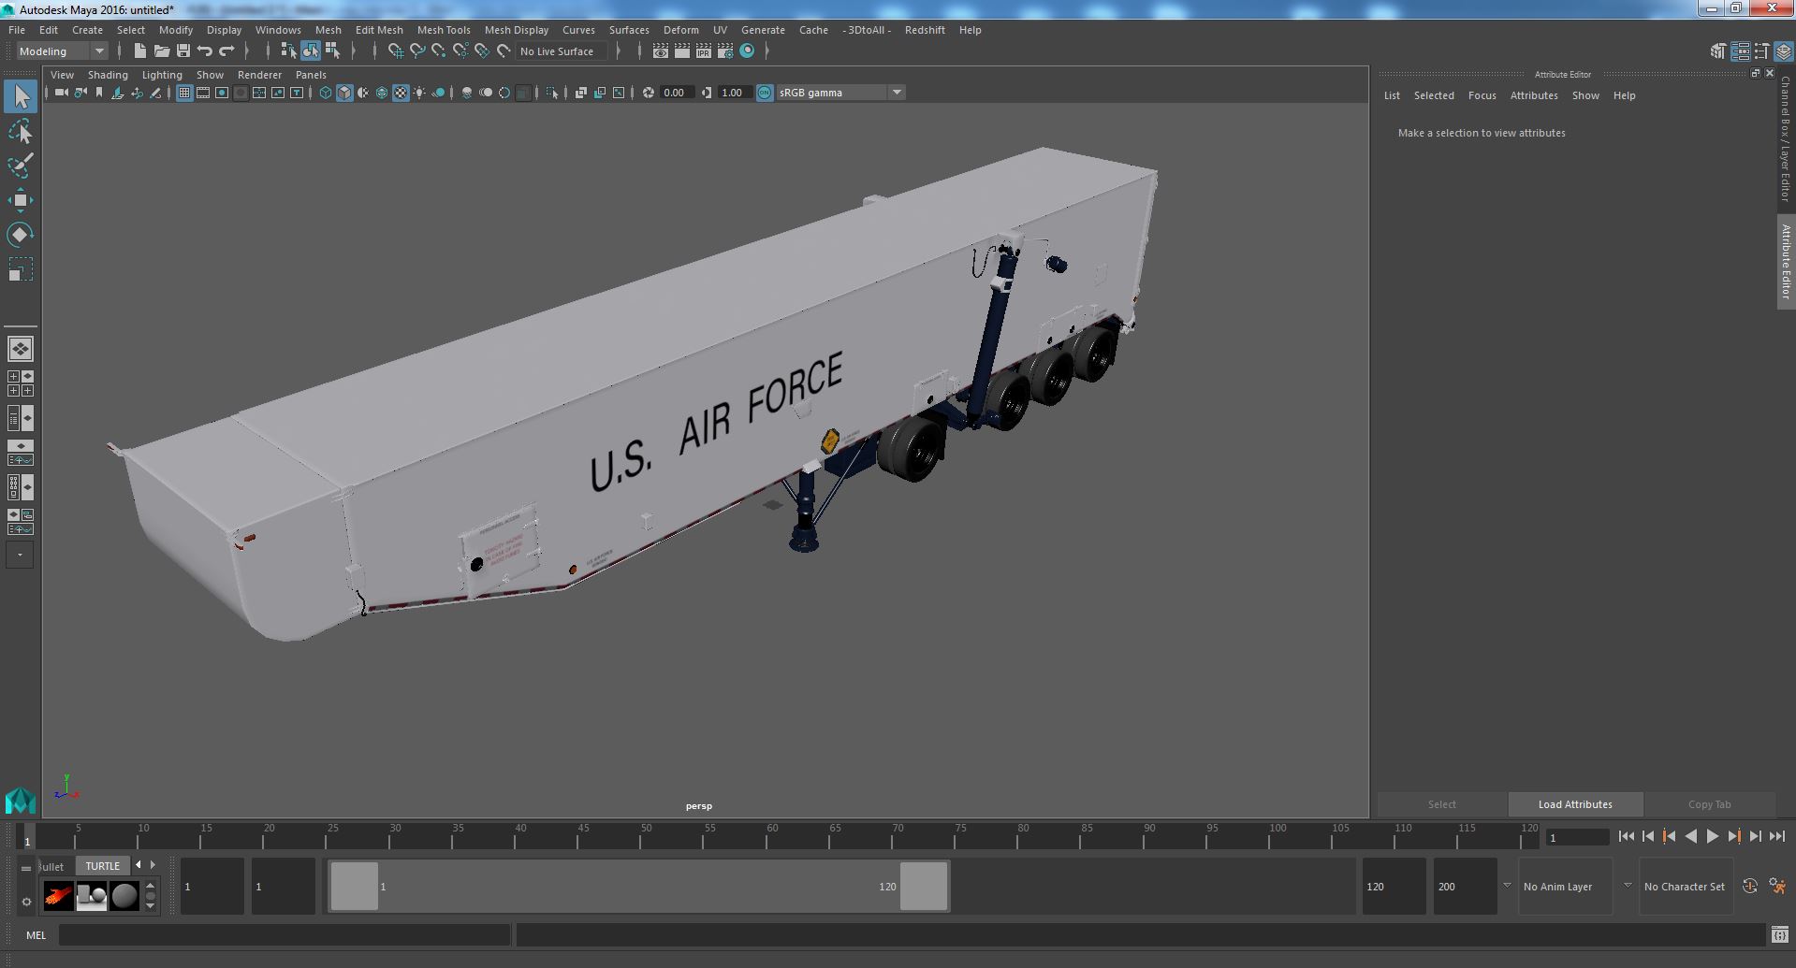This screenshot has height=968, width=1796.
Task: Open the Render View window icon
Action: [660, 51]
